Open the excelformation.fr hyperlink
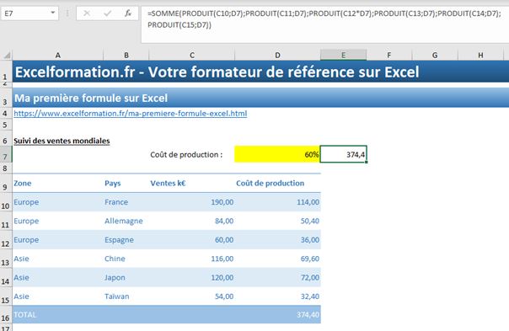Viewport: 509px width, 331px height. tap(130, 113)
